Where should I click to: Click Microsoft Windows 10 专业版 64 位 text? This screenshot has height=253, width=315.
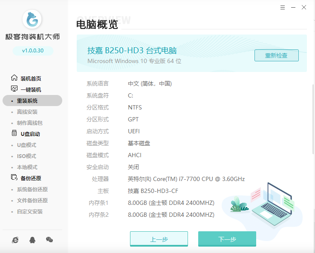point(134,61)
